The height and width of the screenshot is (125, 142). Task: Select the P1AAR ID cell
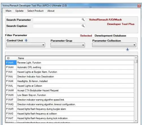pos(11,109)
